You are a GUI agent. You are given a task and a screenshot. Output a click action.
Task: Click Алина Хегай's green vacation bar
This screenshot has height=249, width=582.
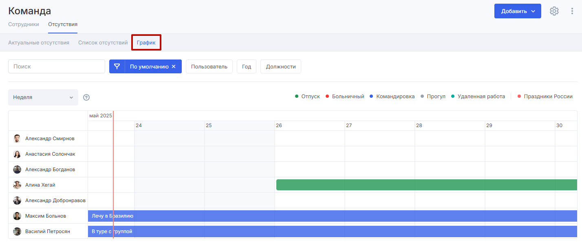click(426, 185)
